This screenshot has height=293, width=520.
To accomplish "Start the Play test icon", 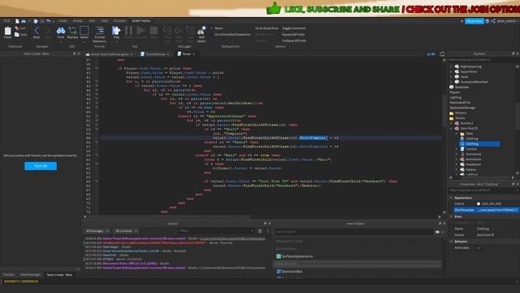I will point(116,31).
